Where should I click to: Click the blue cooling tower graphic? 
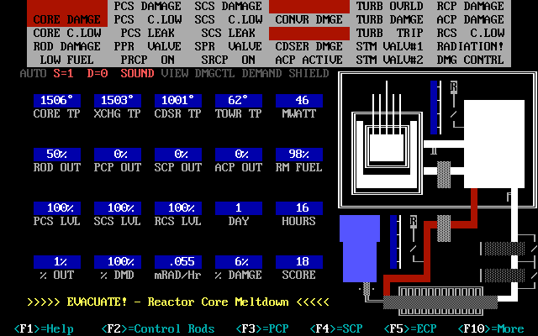360,249
